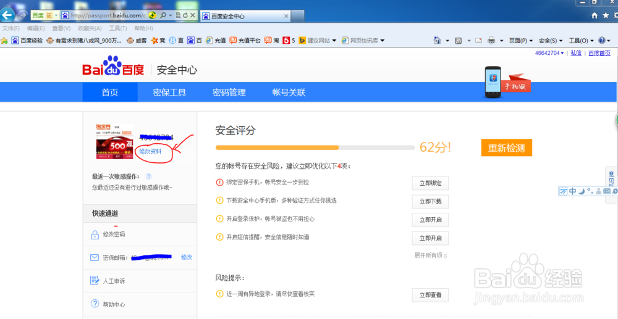Switch to the 密码管理 navigation tab

coord(229,93)
